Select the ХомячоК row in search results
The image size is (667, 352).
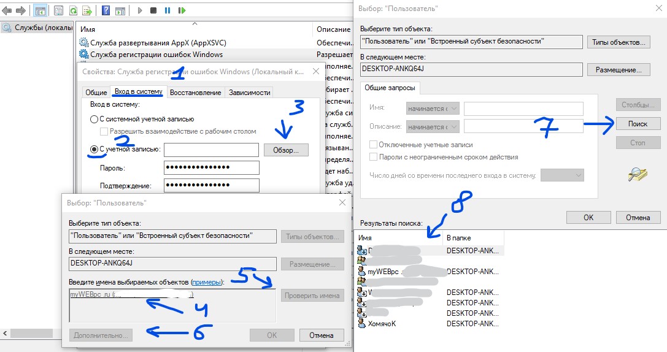(x=429, y=324)
